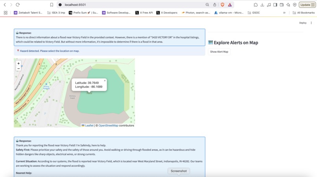Open site info icon beside localhost:8501

pos(60,5)
